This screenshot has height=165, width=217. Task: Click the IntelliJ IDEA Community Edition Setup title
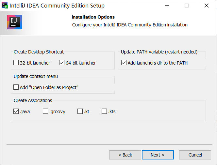[x=57, y=6]
